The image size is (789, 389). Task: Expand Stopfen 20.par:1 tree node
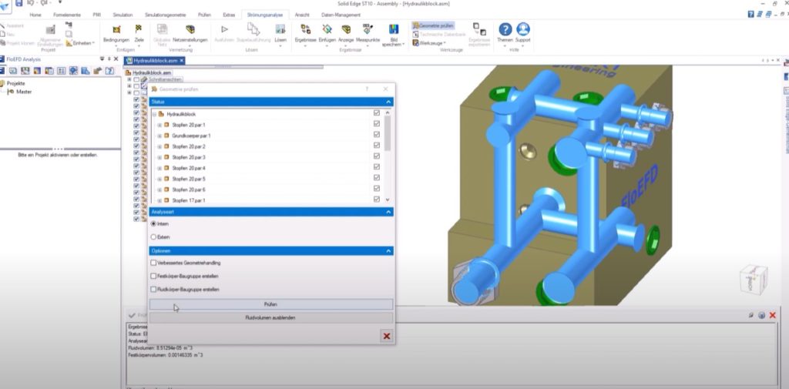click(160, 125)
